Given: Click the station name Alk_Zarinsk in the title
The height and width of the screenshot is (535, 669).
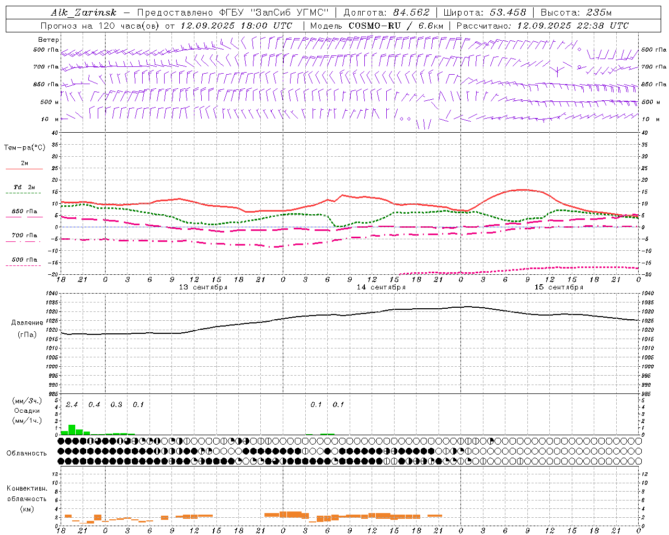Looking at the screenshot, I should pos(83,13).
